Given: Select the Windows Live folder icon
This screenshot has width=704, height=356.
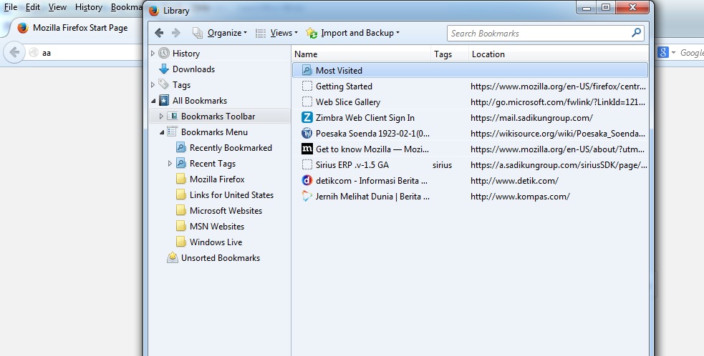Looking at the screenshot, I should (181, 242).
